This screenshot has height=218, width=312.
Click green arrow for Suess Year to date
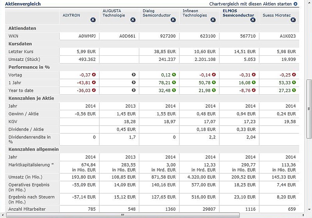294,90
